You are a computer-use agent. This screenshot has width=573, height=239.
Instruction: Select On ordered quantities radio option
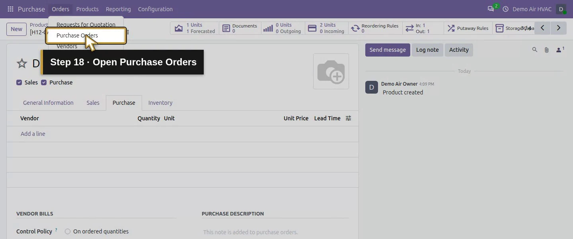68,231
